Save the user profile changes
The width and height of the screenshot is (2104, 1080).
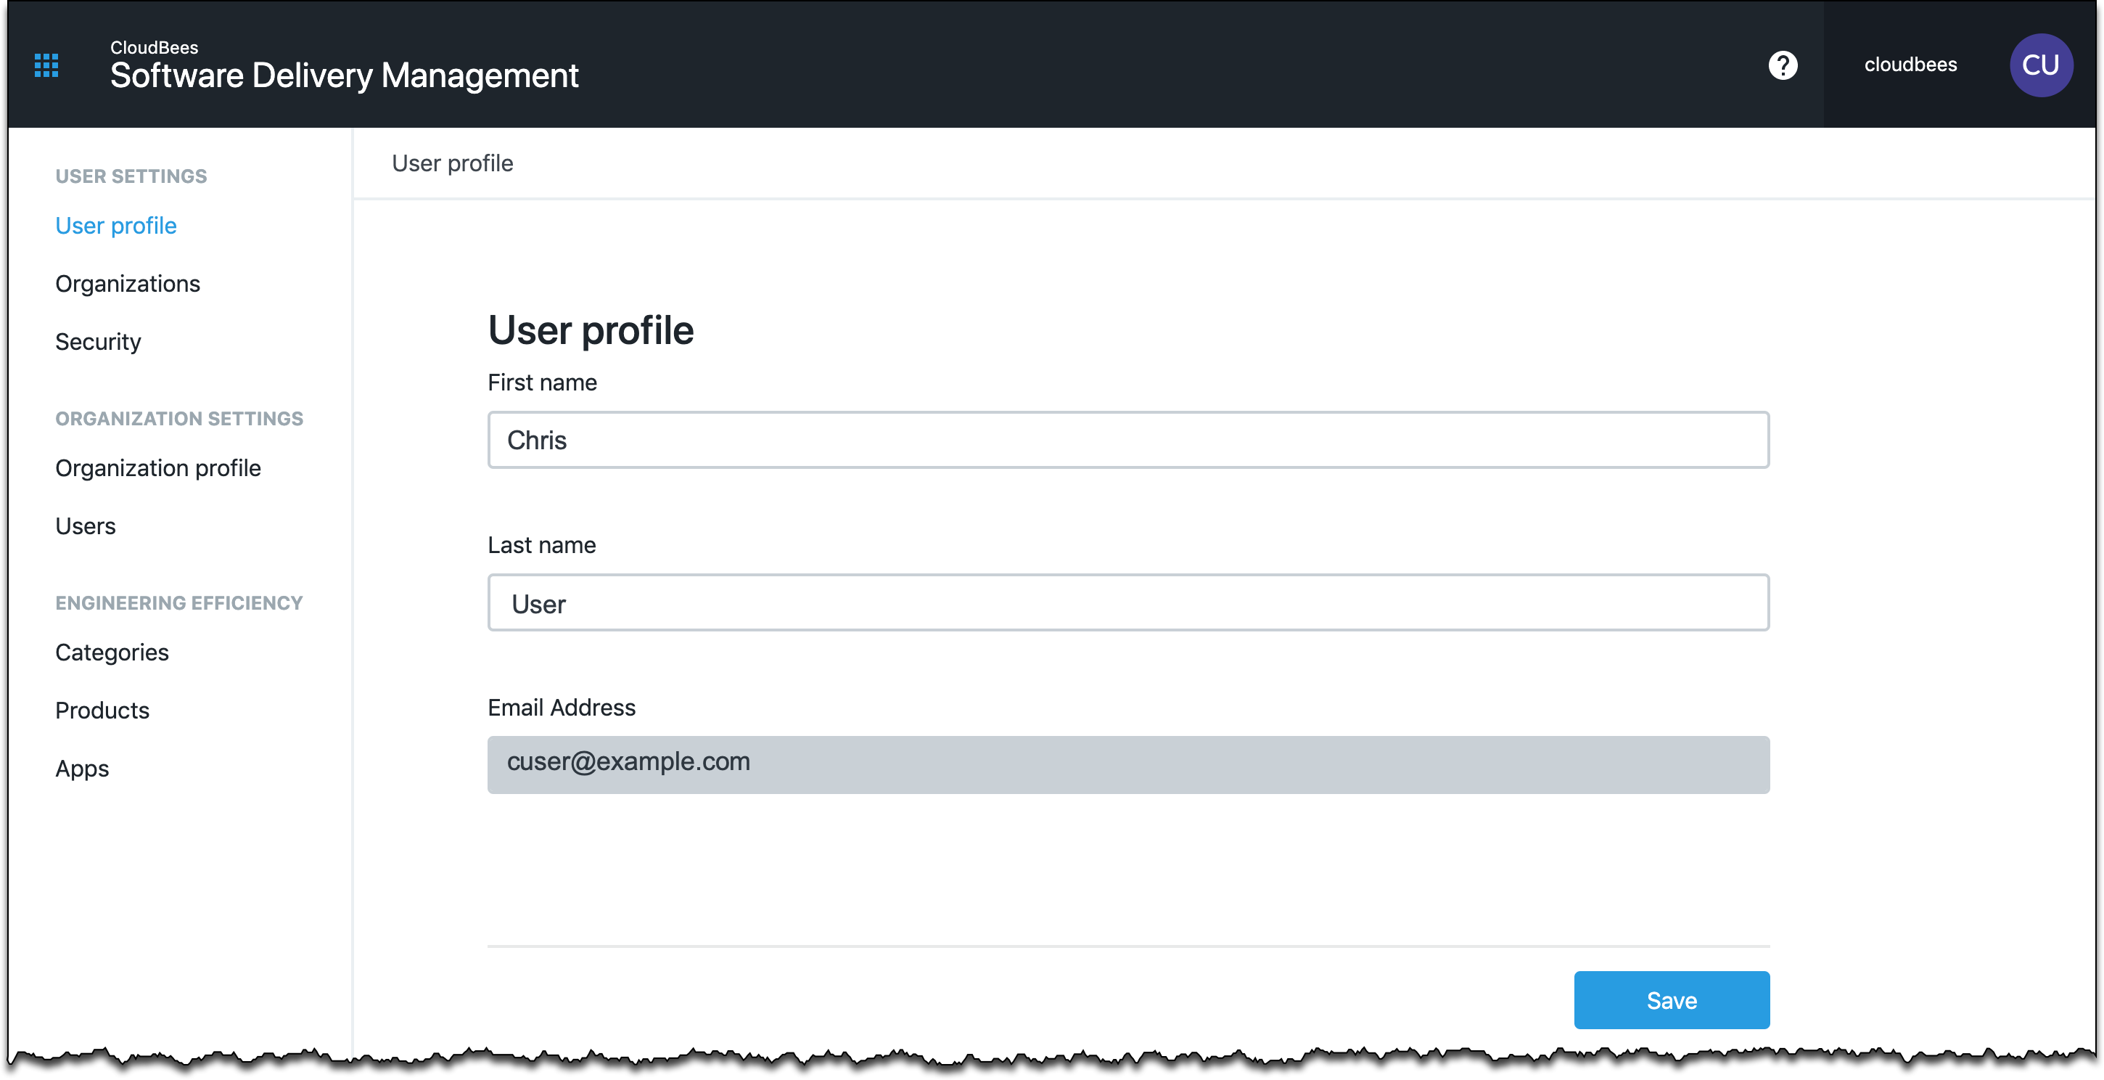coord(1671,1000)
